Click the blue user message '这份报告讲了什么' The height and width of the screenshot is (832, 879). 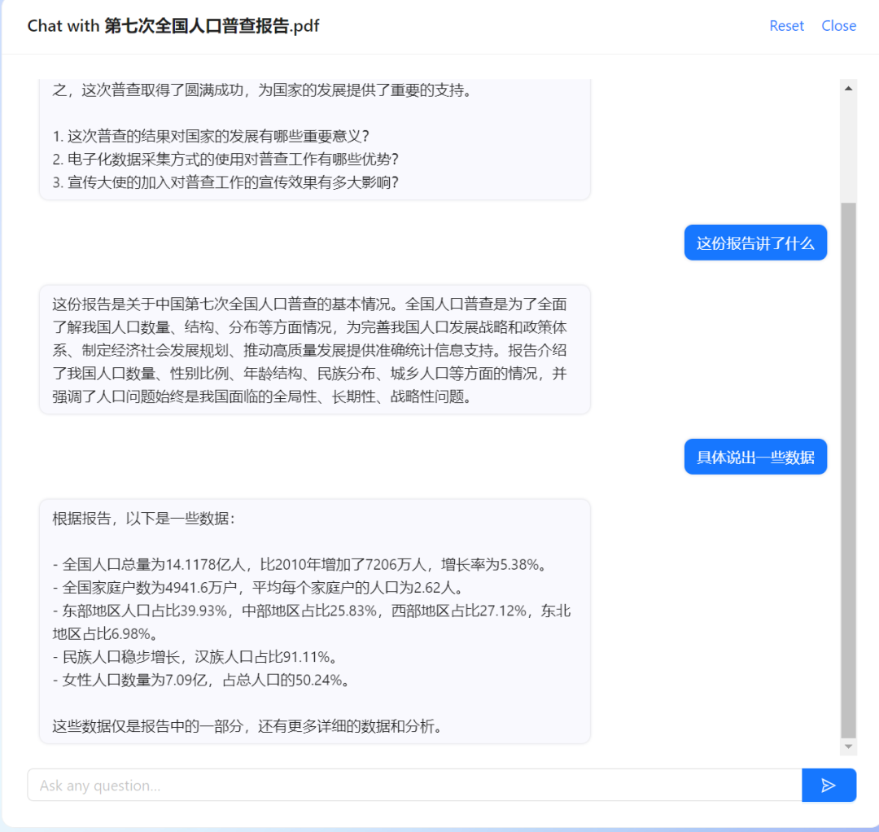pos(755,242)
